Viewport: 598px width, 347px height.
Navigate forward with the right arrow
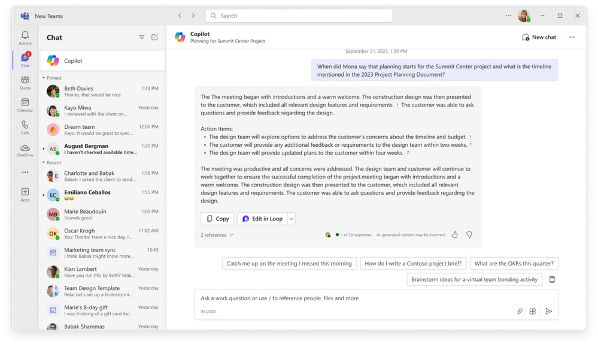(193, 16)
